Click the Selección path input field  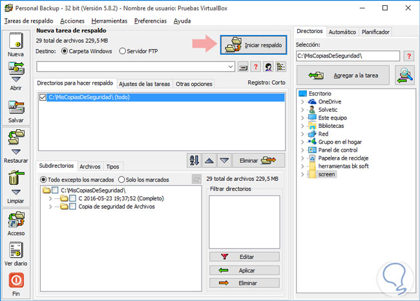348,56
